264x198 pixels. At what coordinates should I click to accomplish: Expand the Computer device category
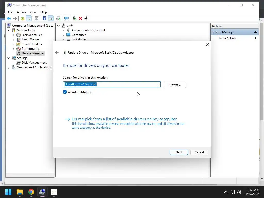click(x=63, y=35)
